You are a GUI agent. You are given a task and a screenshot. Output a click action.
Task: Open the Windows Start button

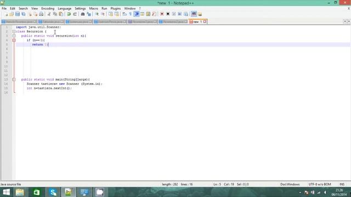click(x=6, y=192)
